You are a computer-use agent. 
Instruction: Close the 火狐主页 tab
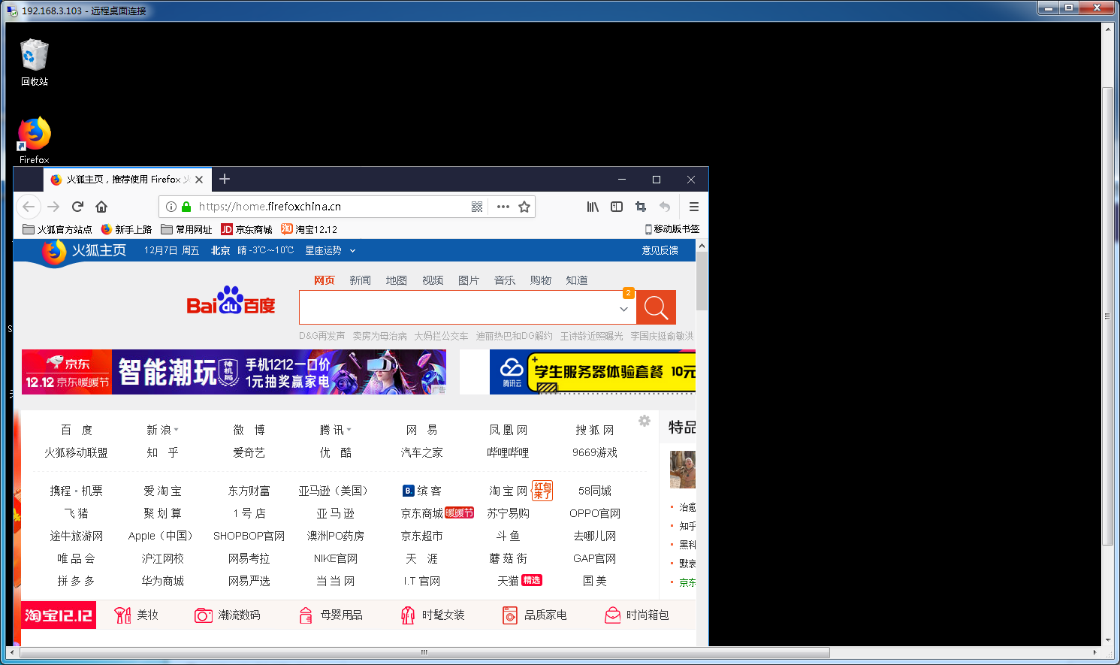199,180
